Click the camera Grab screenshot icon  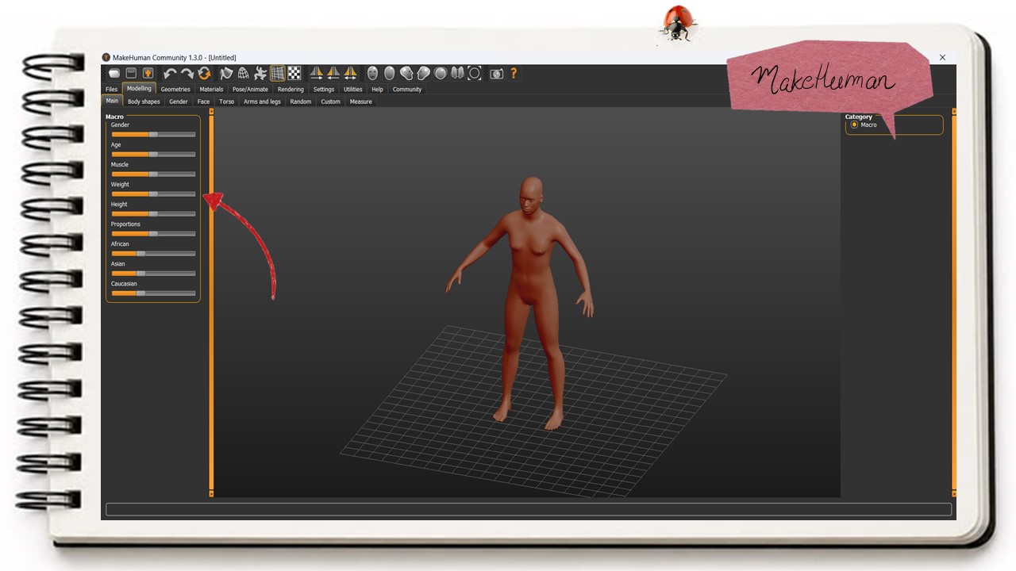pos(496,74)
